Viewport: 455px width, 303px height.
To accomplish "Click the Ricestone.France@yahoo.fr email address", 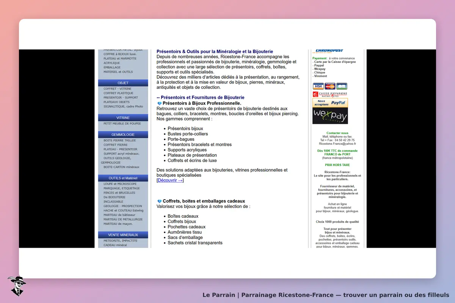I will [x=337, y=144].
